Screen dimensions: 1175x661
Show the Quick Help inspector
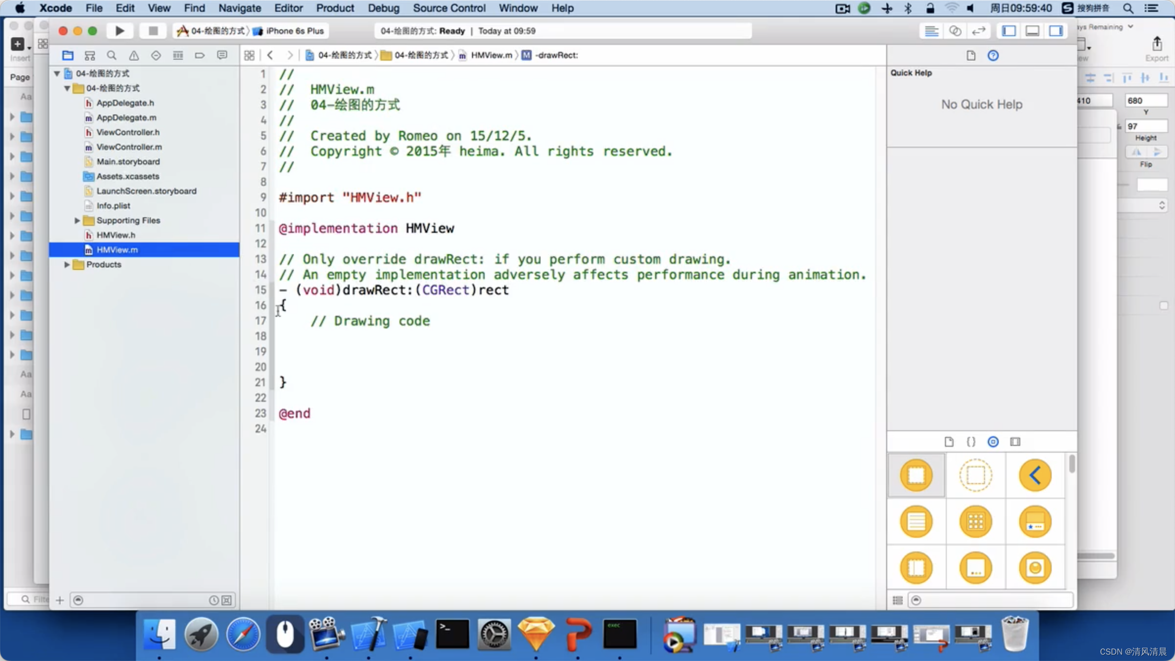pos(993,55)
